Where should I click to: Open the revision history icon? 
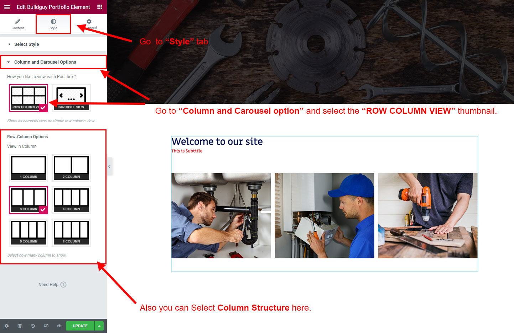click(33, 326)
